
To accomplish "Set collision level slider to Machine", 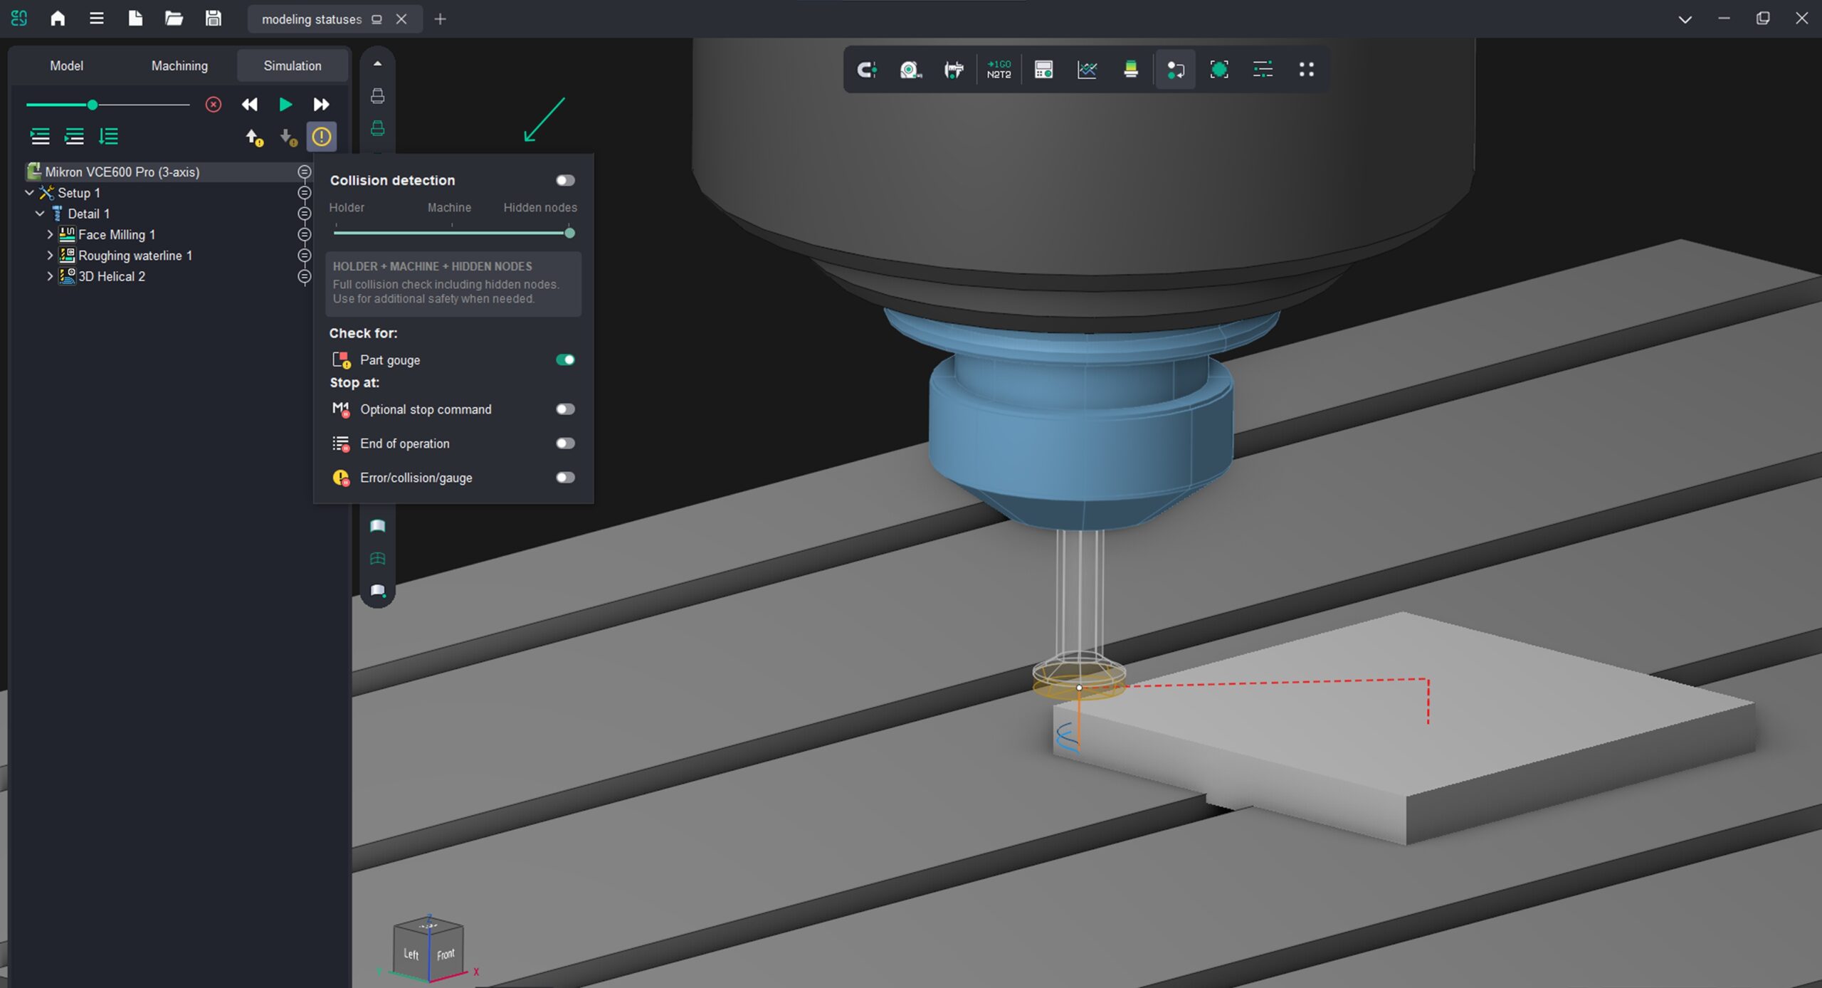I will click(451, 232).
